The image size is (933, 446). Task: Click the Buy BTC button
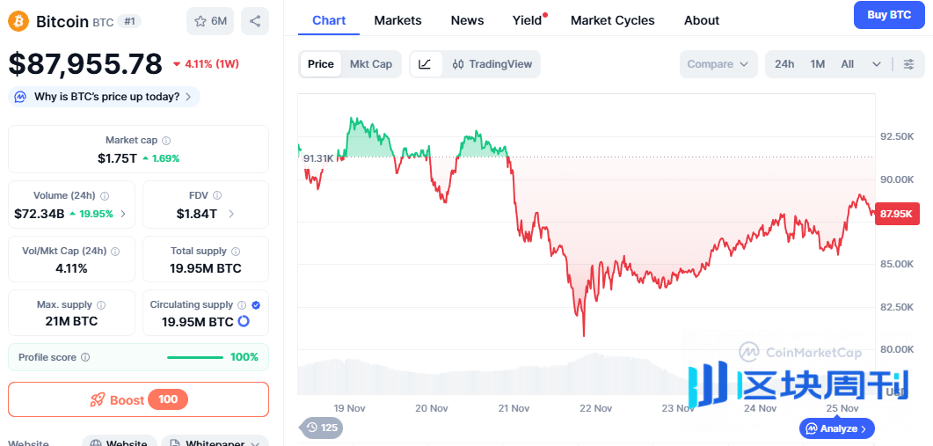888,15
